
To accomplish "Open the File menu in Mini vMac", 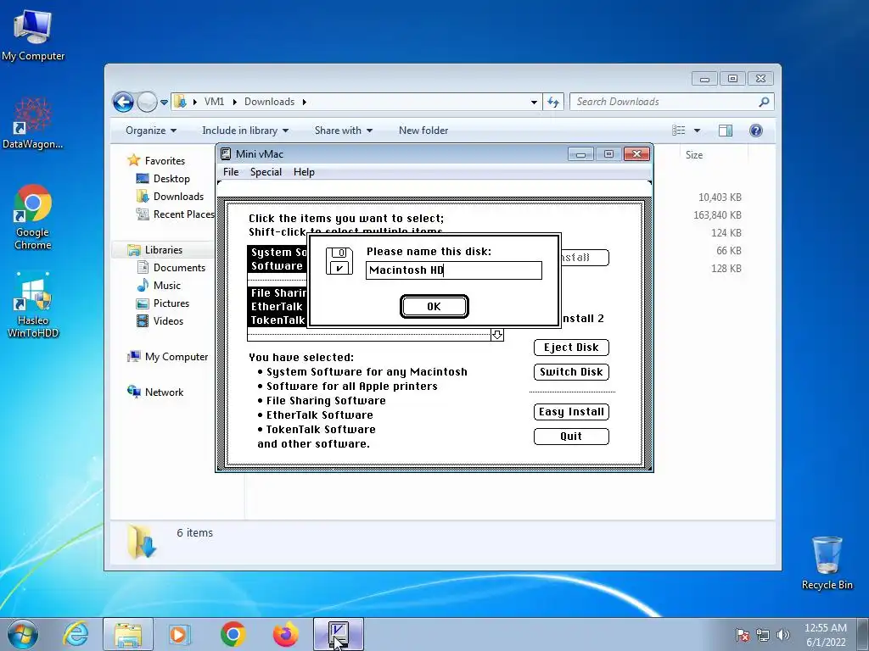I will point(231,172).
